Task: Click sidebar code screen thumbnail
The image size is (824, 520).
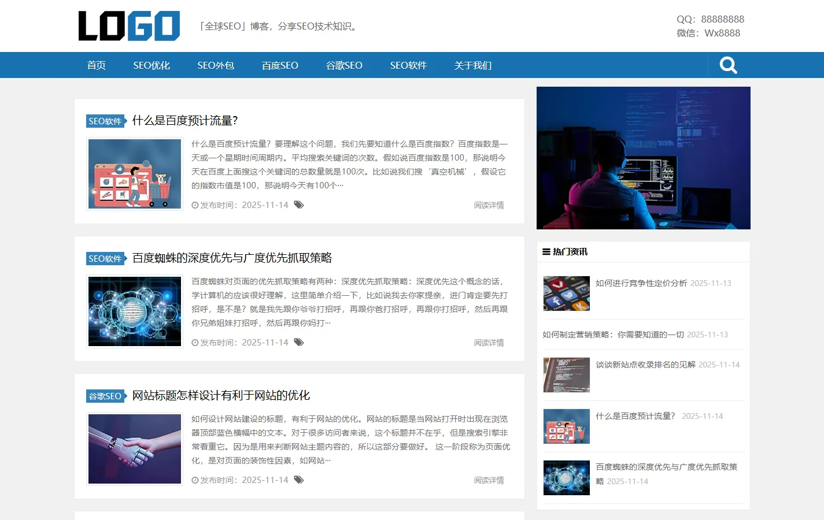Action: tap(567, 375)
